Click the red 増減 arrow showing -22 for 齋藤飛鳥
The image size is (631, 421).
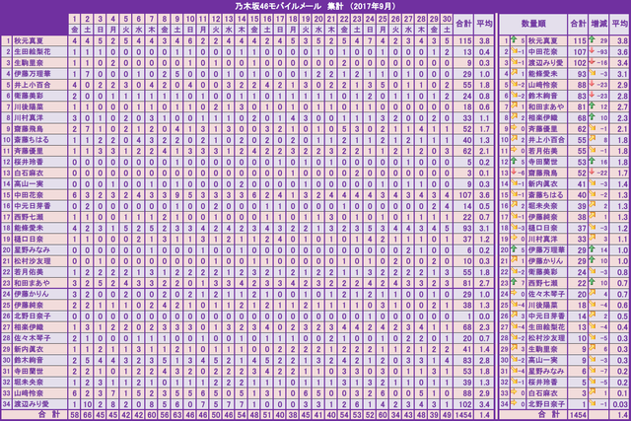point(592,172)
